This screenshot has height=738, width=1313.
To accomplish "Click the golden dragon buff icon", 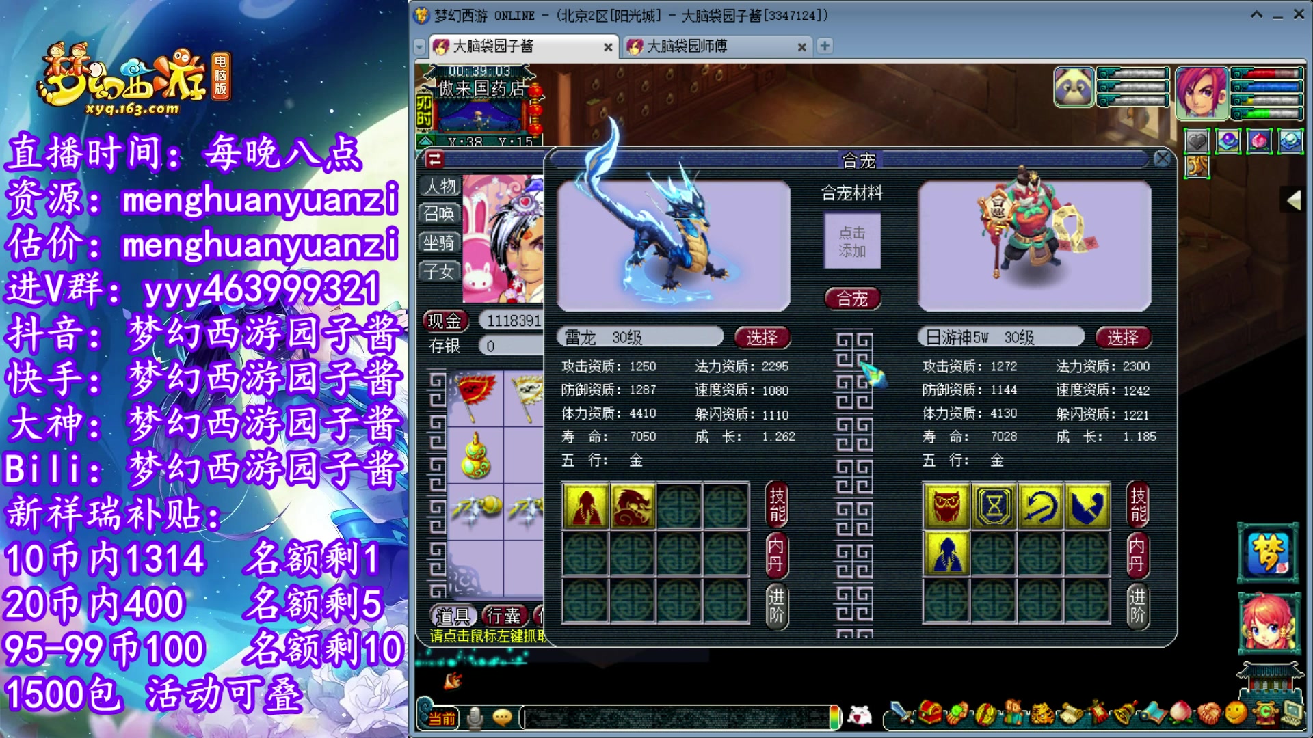I will [1197, 166].
